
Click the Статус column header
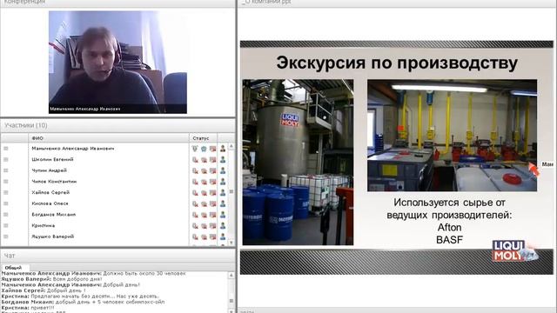coord(203,138)
